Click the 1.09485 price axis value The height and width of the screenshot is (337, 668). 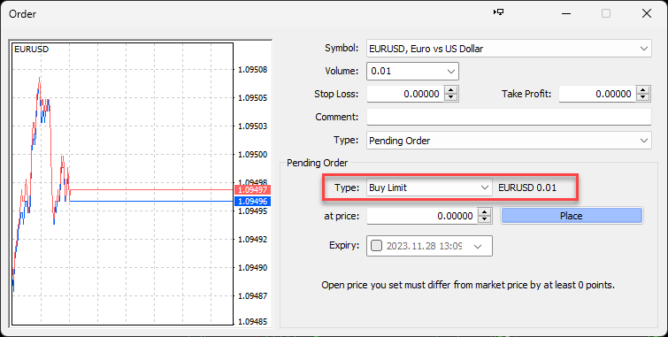click(x=253, y=322)
